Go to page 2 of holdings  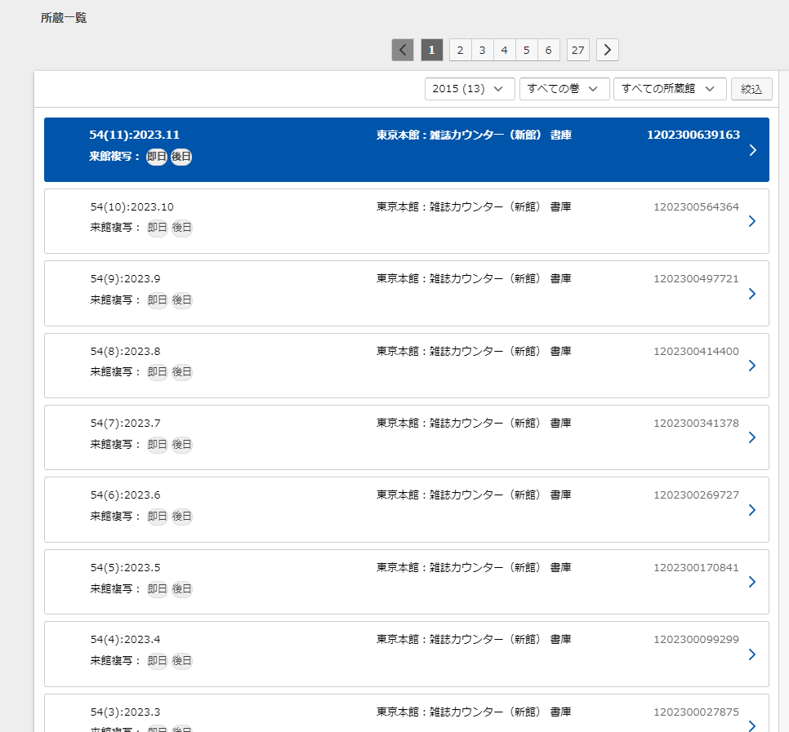(460, 51)
